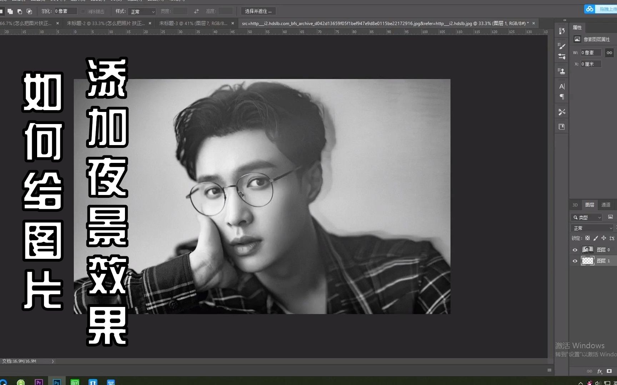This screenshot has height=385, width=617.
Task: Open the Paragraph panel icon
Action: [x=562, y=97]
